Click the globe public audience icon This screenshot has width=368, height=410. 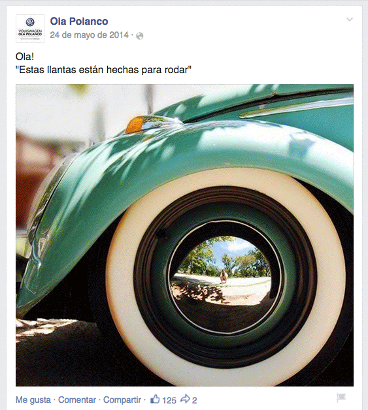coord(140,36)
